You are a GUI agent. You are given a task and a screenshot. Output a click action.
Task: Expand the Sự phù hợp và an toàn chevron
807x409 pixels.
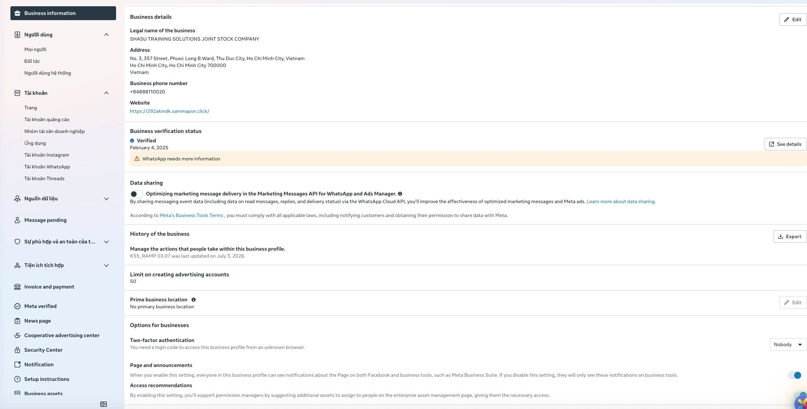106,242
